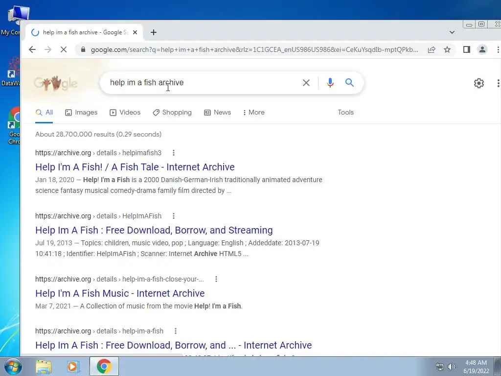Select the All results tab
The height and width of the screenshot is (376, 501).
[x=44, y=113]
